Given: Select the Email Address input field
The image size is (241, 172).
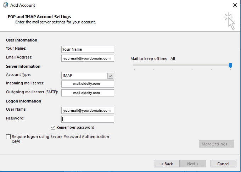Looking at the screenshot, I should point(88,58).
